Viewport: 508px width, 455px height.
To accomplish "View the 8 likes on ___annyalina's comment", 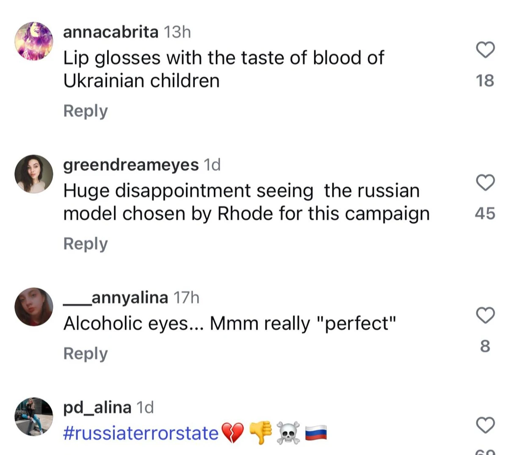I will click(x=485, y=346).
